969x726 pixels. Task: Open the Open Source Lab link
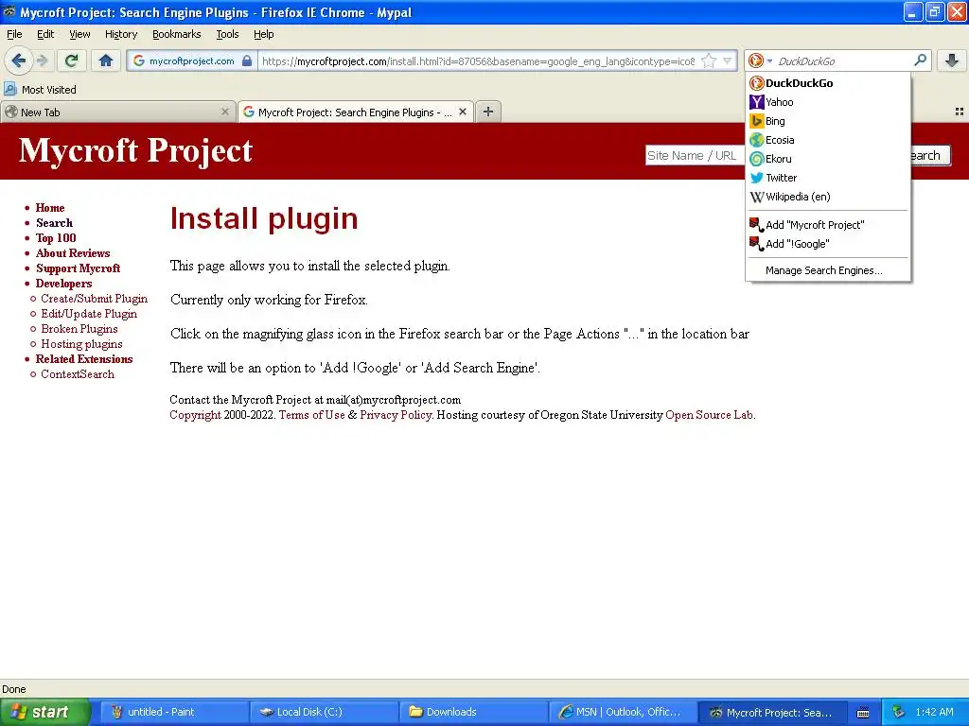(x=710, y=415)
